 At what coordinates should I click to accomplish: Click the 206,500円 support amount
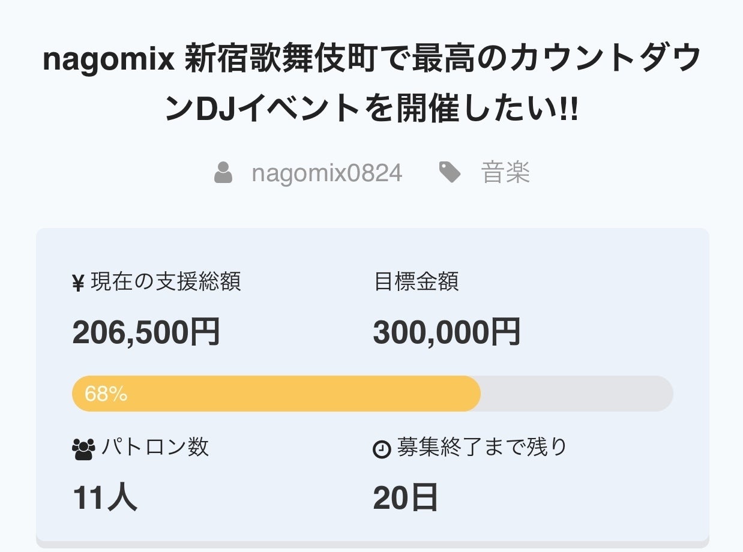[146, 332]
